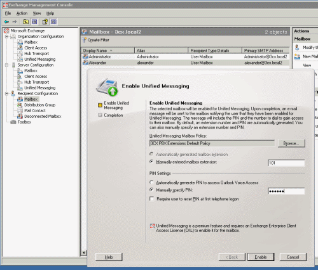Viewport: 318px width, 270px height.
Task: Select Hub Transport under Server Configuration
Action: tap(36, 82)
